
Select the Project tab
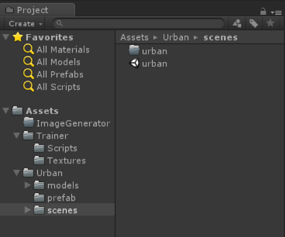[38, 10]
